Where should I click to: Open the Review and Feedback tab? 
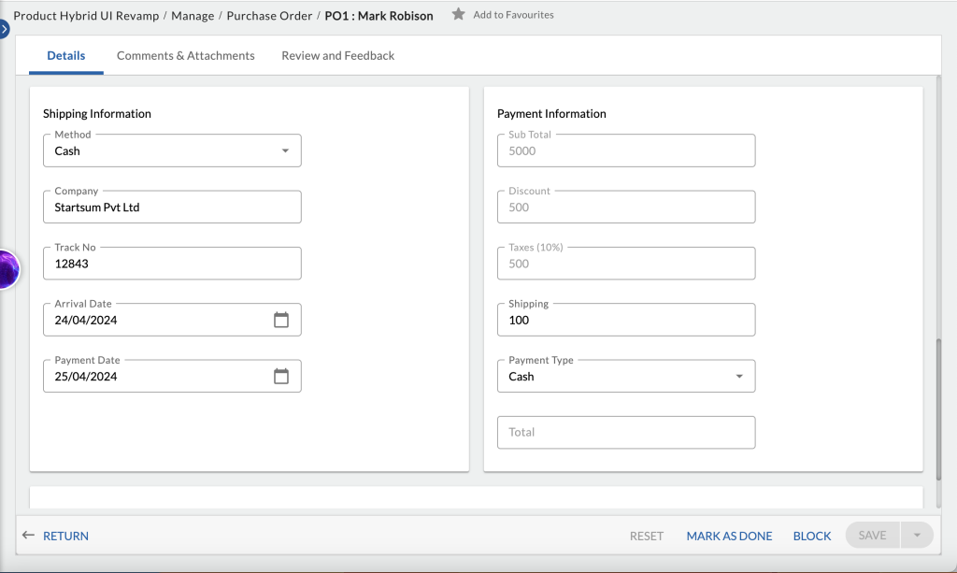(x=337, y=55)
